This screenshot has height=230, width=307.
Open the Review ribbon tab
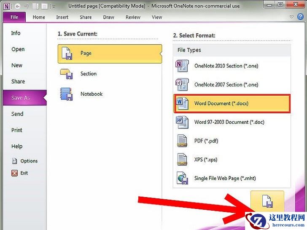point(133,17)
